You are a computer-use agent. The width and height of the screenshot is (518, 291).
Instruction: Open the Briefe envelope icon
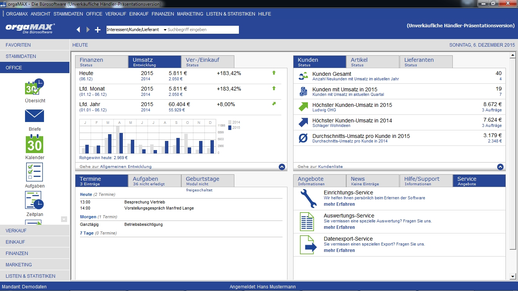click(35, 116)
